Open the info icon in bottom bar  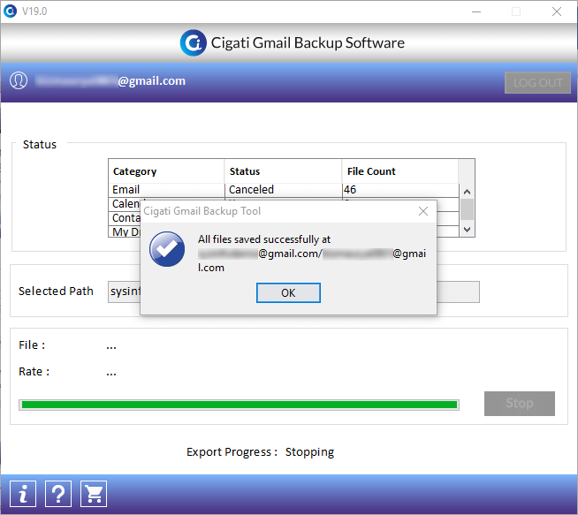click(23, 494)
